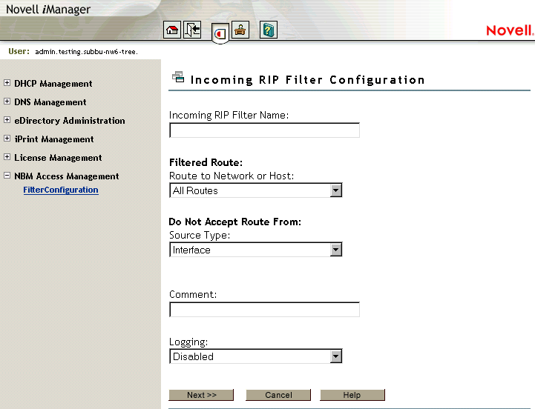The height and width of the screenshot is (409, 535).
Task: Click the Exit door icon in the toolbar
Action: coord(192,30)
